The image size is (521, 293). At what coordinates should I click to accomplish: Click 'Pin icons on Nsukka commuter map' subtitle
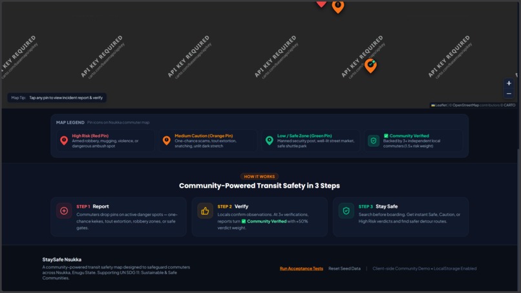[118, 122]
